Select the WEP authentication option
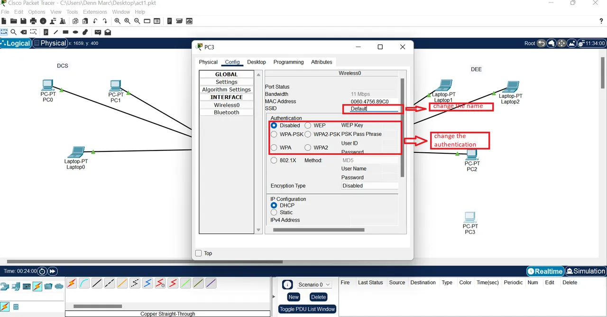Image resolution: width=607 pixels, height=317 pixels. [x=308, y=126]
